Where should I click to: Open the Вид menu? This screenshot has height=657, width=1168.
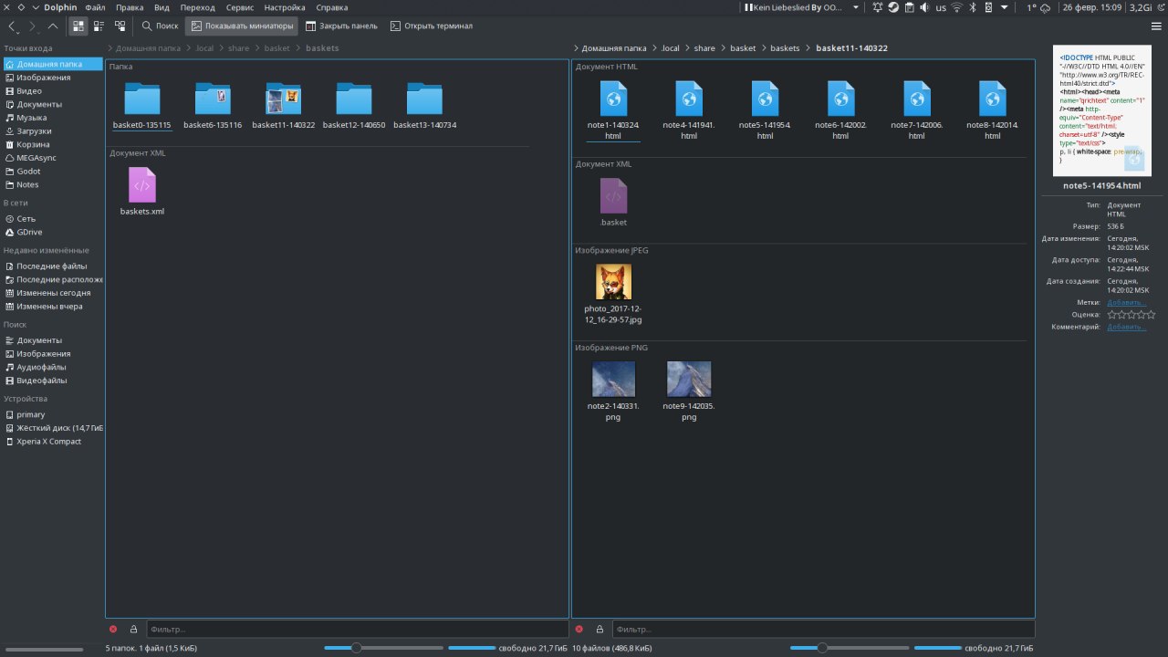click(162, 7)
